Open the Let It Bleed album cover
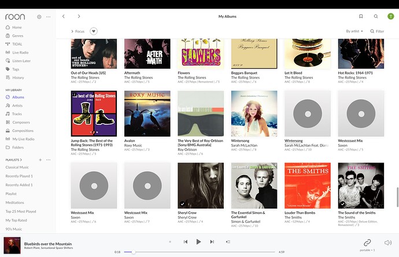The height and width of the screenshot is (257, 399). click(308, 54)
